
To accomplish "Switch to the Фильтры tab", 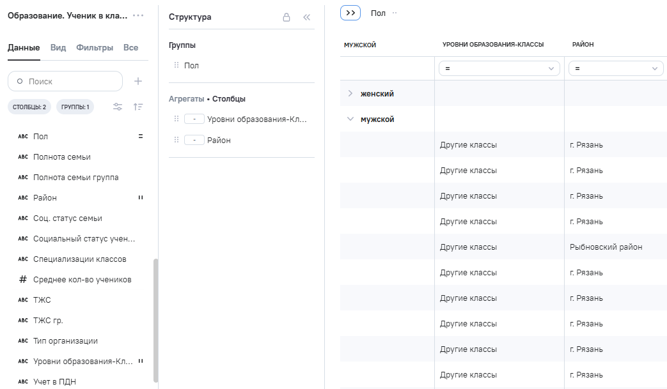I will coord(95,47).
